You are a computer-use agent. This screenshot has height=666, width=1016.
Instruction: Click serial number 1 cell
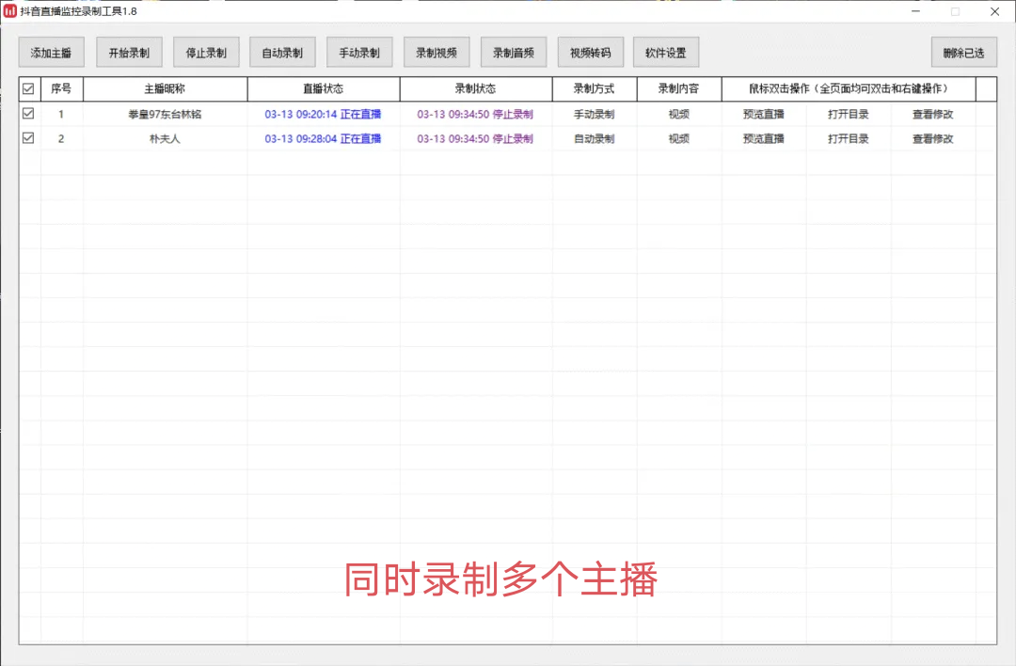(61, 114)
